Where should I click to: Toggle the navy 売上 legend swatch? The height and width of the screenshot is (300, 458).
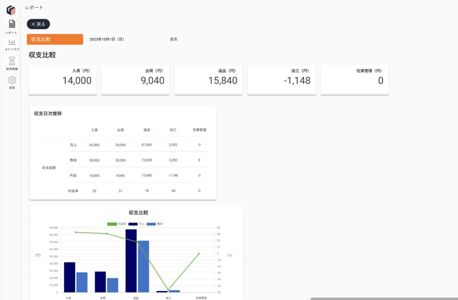click(x=133, y=224)
